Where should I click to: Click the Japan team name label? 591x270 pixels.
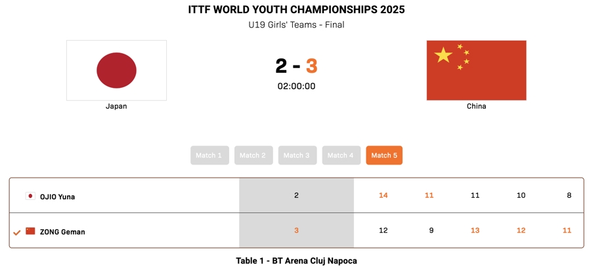click(116, 106)
